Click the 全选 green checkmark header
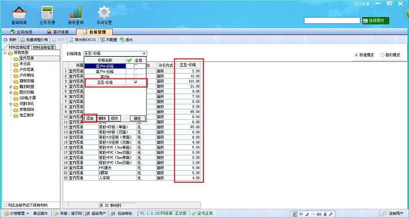The width and height of the screenshot is (409, 218). (129, 60)
